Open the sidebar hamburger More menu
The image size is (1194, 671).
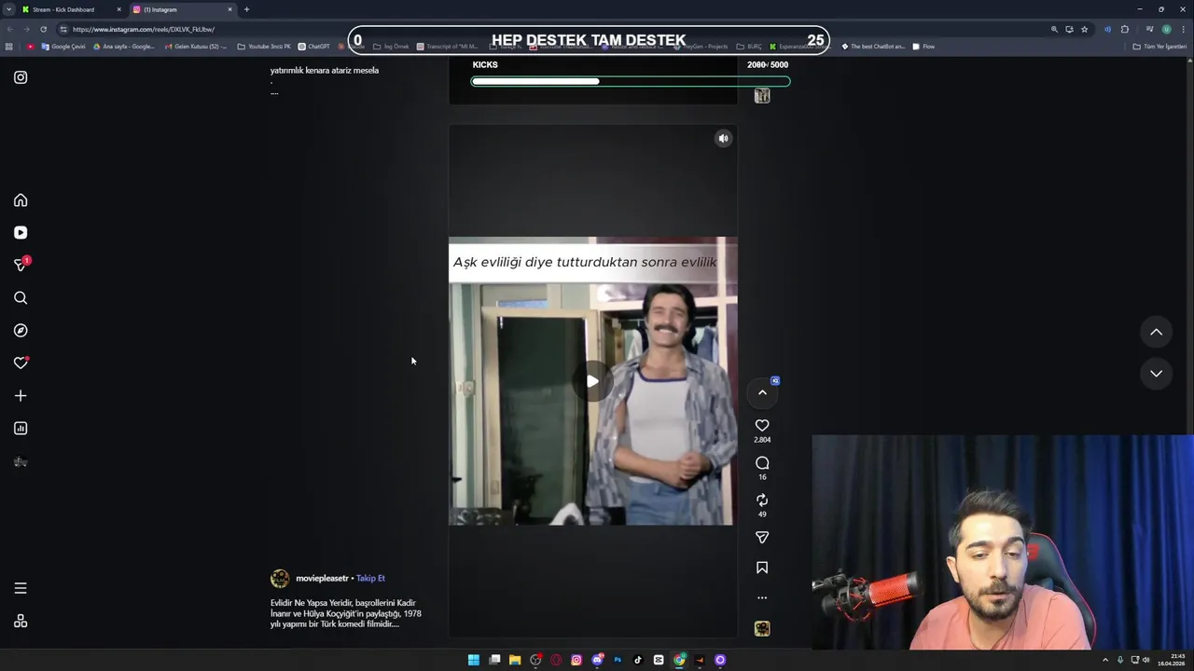pos(21,588)
